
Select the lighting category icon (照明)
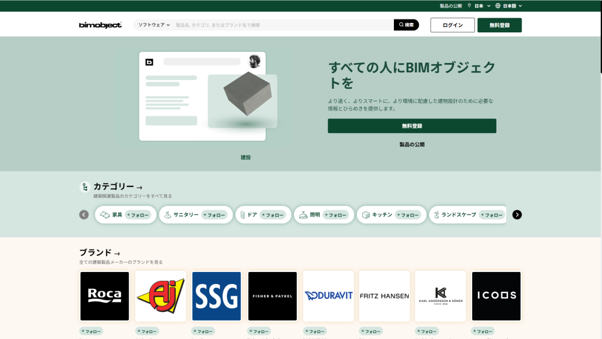click(x=303, y=215)
